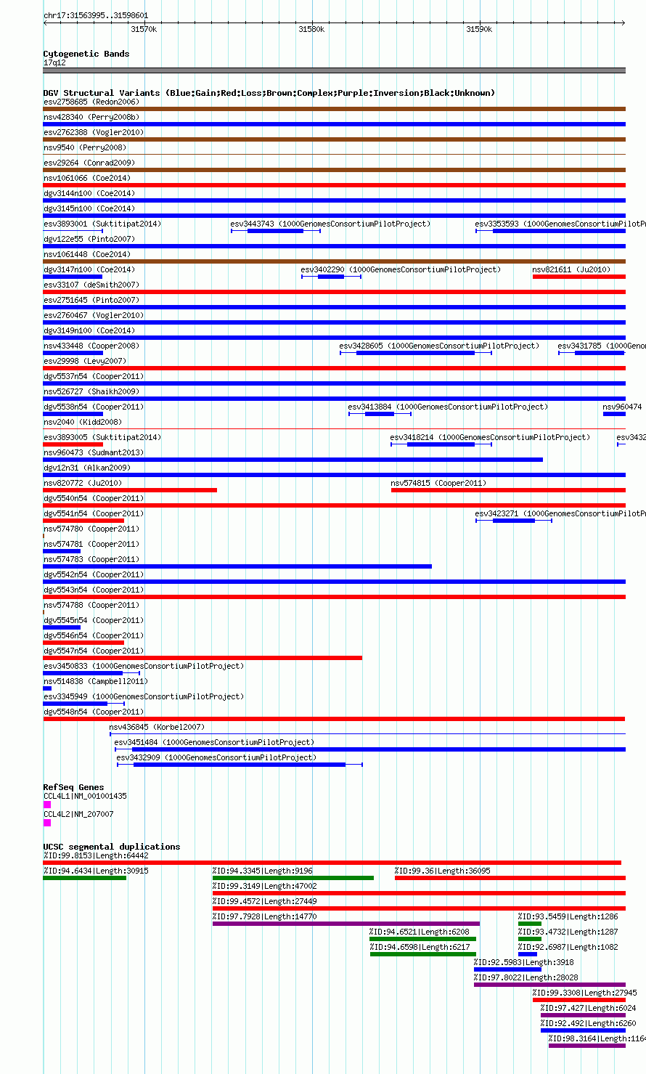Open variant nsv428340 (Perry2008b) label
The image size is (646, 1074).
click(91, 117)
